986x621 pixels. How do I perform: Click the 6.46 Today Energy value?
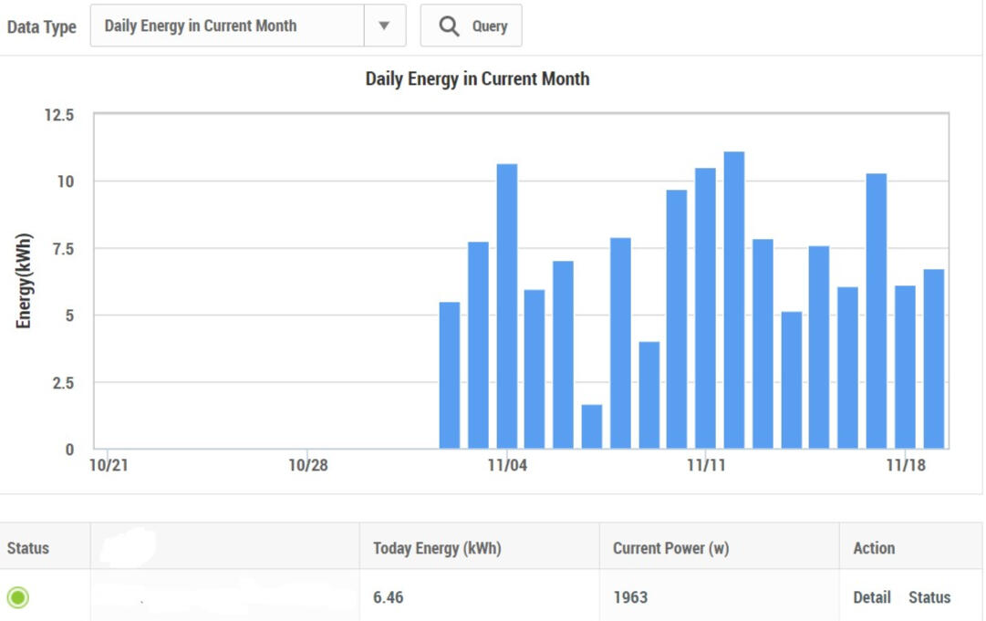click(x=389, y=597)
